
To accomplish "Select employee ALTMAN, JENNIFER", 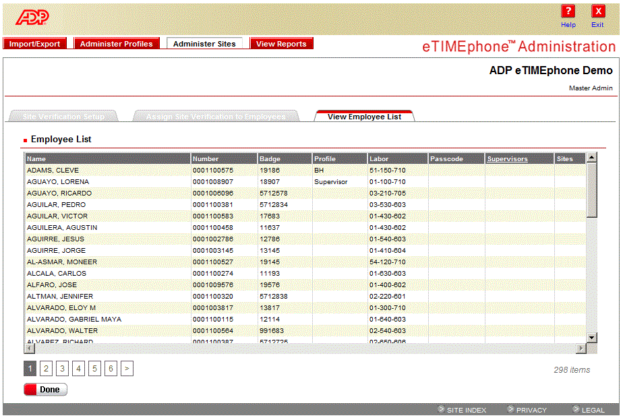I will pos(60,297).
